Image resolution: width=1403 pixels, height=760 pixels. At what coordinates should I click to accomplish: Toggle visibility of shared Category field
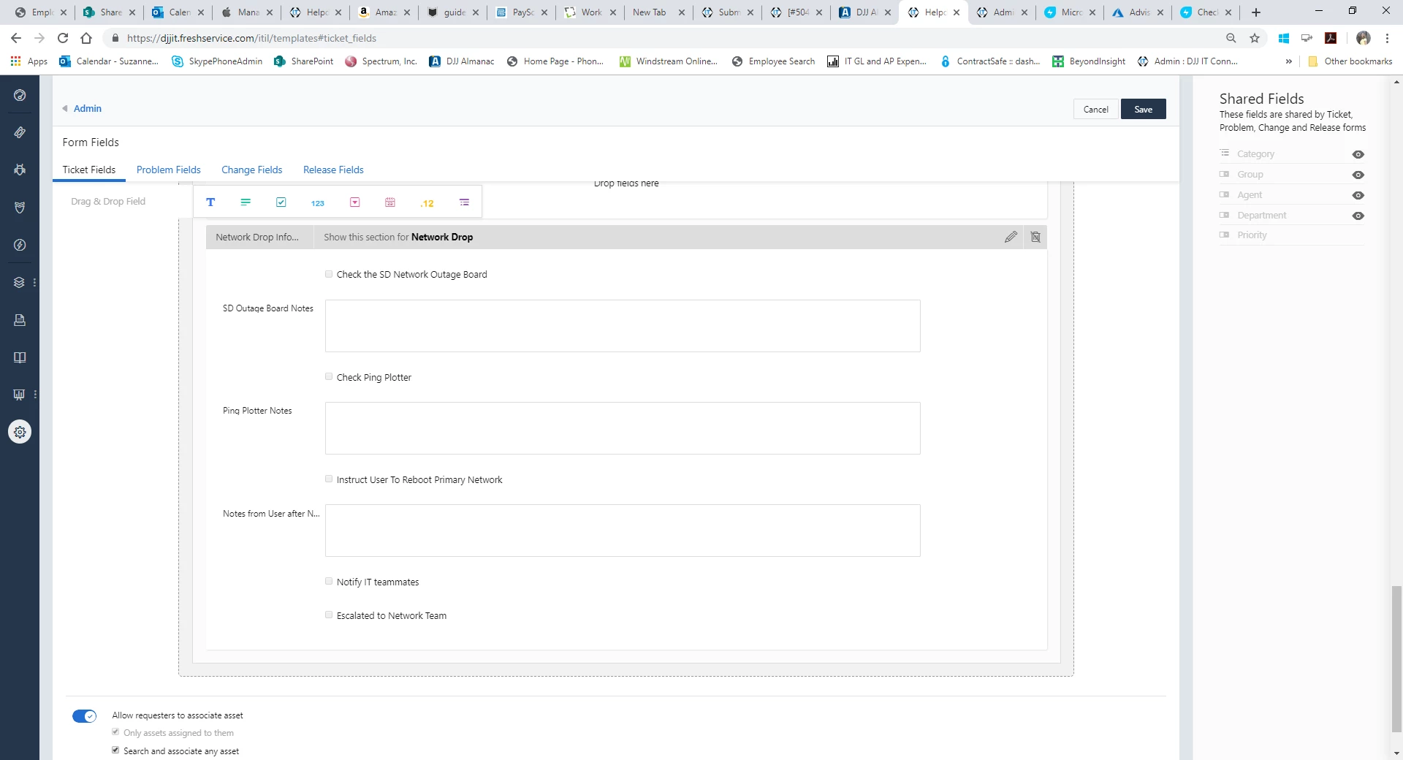(x=1358, y=154)
